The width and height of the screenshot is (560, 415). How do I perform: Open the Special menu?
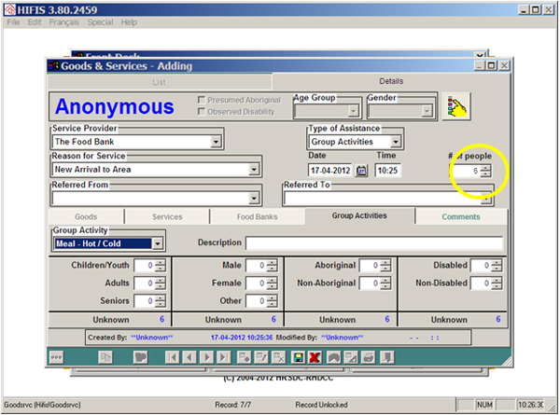click(x=100, y=21)
